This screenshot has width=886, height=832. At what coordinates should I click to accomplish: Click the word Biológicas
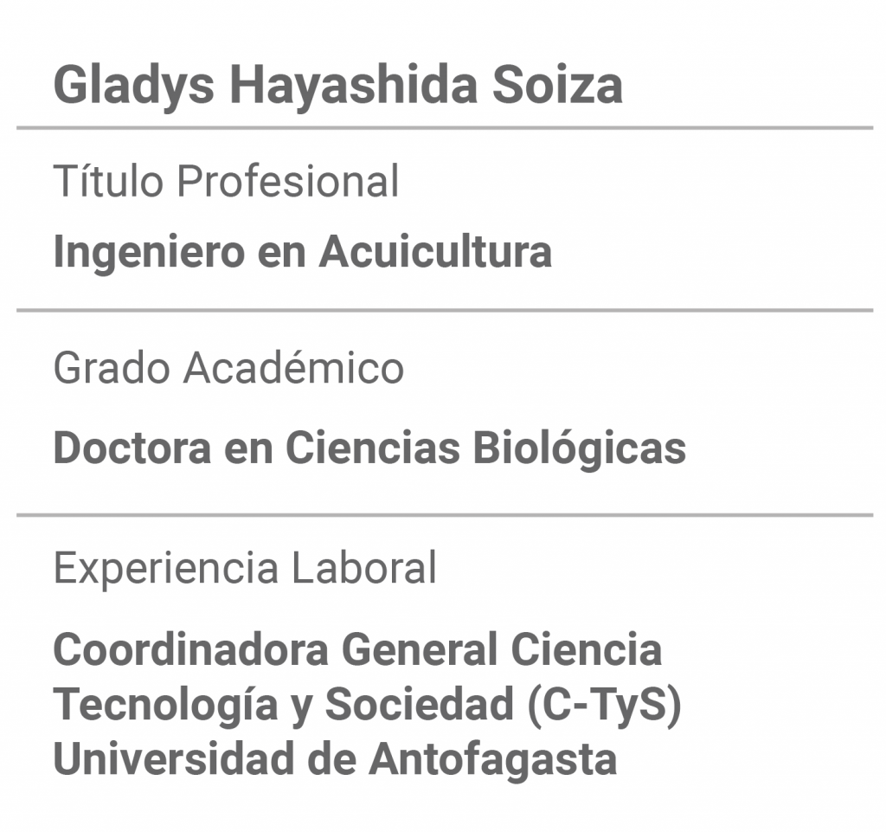[x=580, y=448]
